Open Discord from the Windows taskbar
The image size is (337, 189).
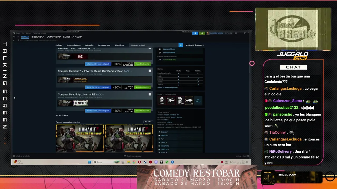[x=156, y=162]
